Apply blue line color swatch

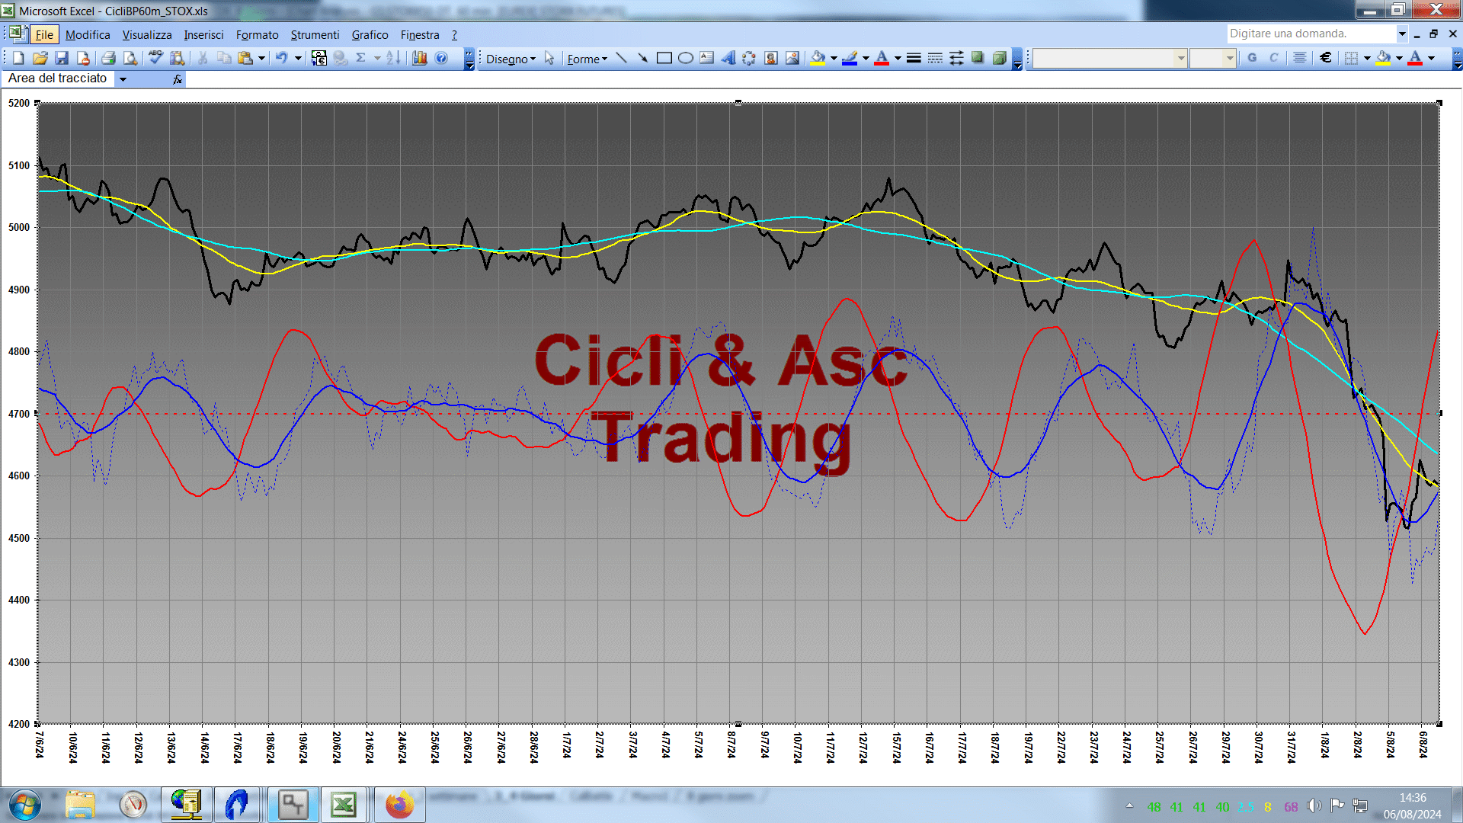tap(850, 58)
